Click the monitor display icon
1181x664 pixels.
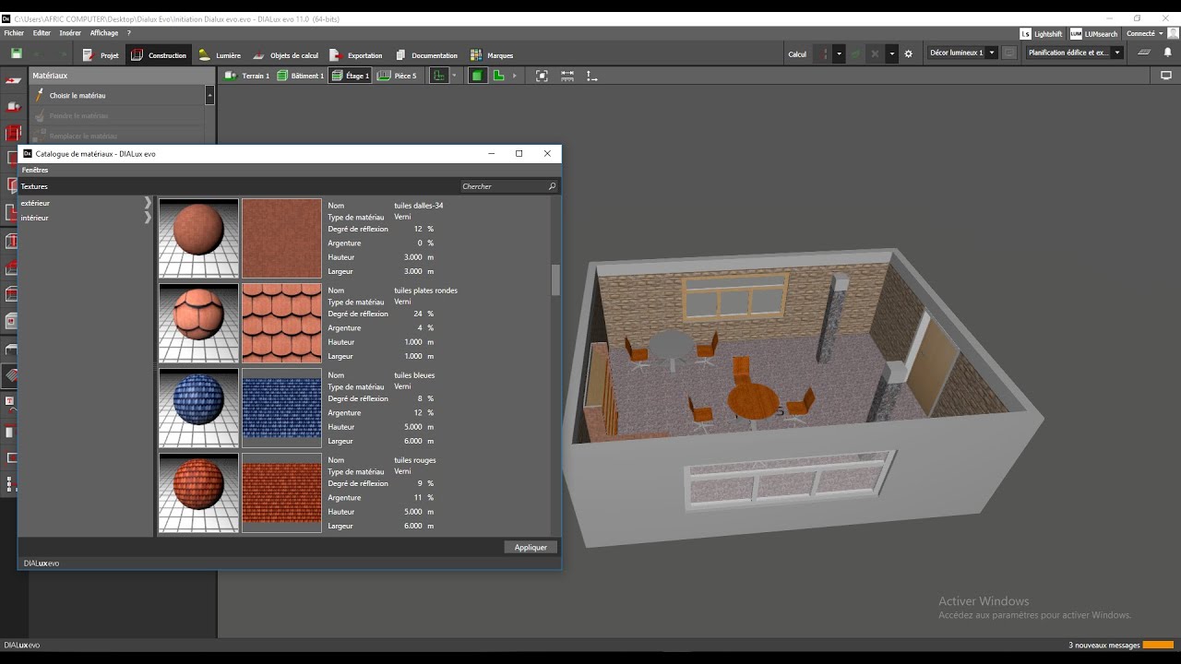click(x=1166, y=76)
